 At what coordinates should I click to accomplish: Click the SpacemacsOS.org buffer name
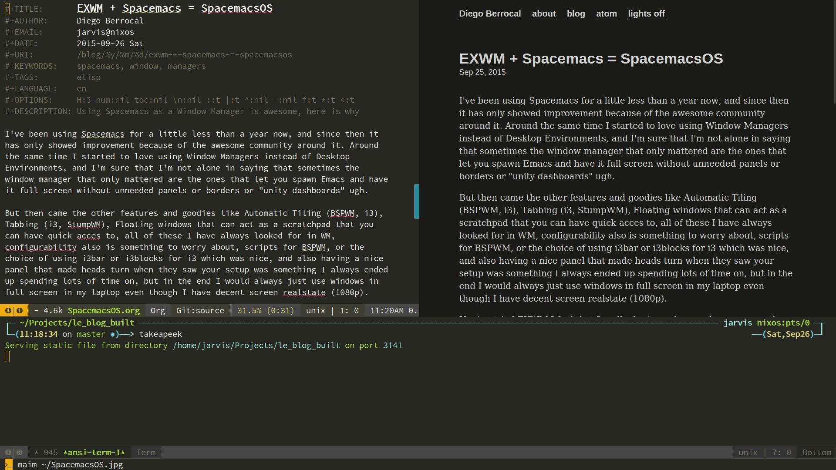(104, 311)
